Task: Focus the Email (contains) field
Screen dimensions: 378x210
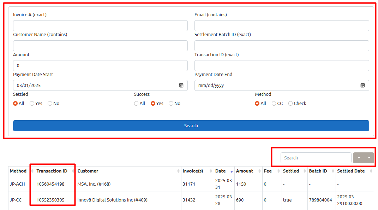Action: (282, 25)
